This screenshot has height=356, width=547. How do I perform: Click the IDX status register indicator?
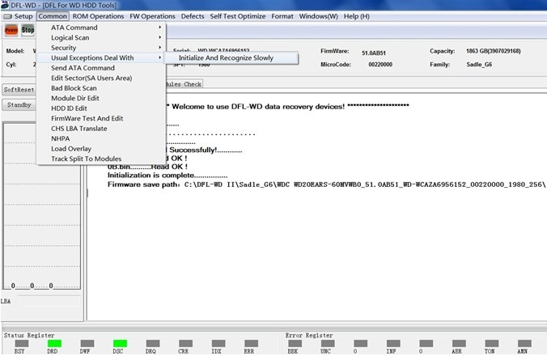click(218, 343)
